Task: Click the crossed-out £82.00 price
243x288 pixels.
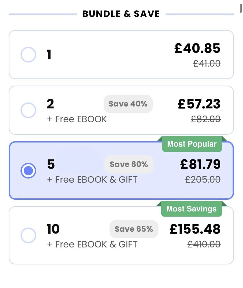Action: (206, 119)
